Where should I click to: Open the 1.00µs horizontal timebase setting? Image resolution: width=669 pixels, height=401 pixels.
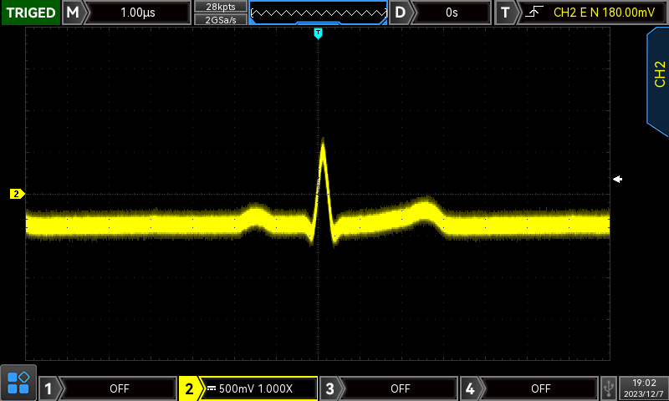pos(138,13)
